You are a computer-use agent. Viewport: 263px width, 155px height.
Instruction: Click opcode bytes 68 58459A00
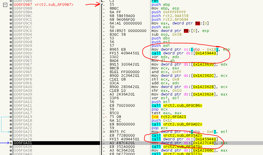tap(122, 16)
